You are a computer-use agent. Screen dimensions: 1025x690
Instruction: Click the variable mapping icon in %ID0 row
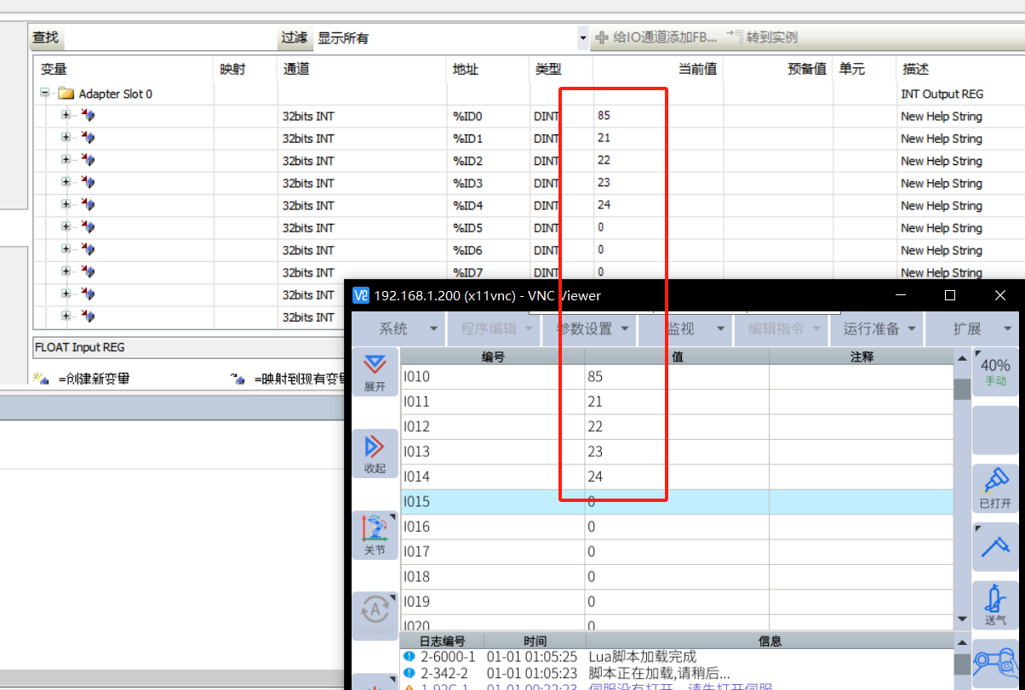(x=88, y=116)
